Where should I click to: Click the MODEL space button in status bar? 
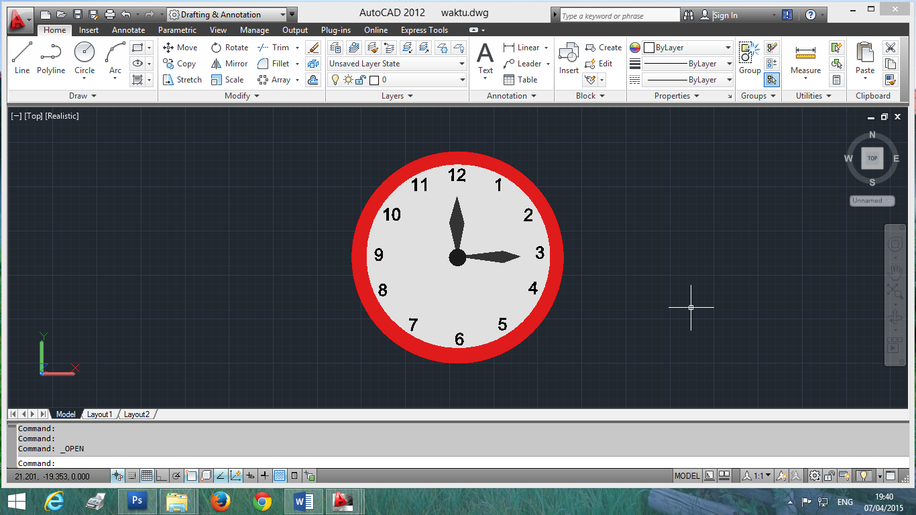tap(687, 476)
